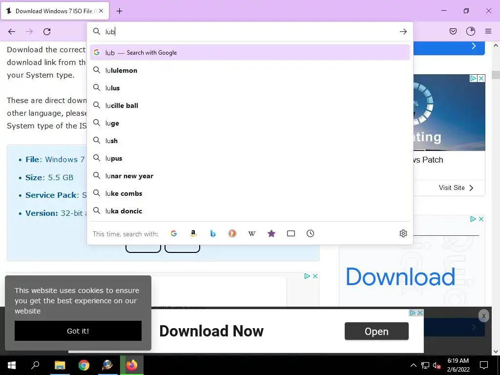Image resolution: width=500 pixels, height=375 pixels.
Task: Choose the 'lucille ball' suggestion
Action: click(x=250, y=105)
